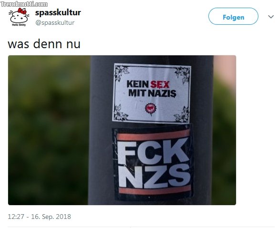
Task: Click the 'Hello Shitty' caption under avatar
Action: click(19, 25)
